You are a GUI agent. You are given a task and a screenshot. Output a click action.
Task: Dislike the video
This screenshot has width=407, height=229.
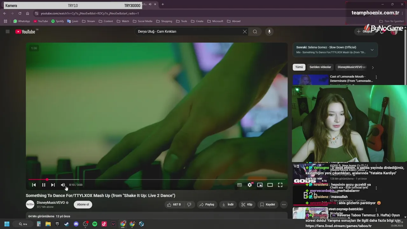pyautogui.click(x=189, y=205)
